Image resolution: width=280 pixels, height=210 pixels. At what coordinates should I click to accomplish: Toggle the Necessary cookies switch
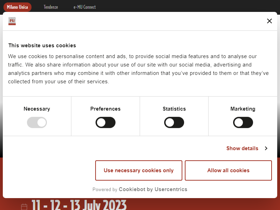(37, 122)
